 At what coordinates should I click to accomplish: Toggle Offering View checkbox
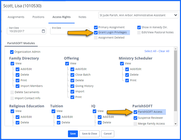click(x=67, y=64)
